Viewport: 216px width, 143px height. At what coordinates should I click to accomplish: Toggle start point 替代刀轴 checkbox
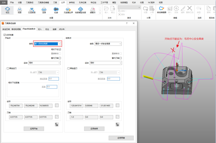coord(60,58)
